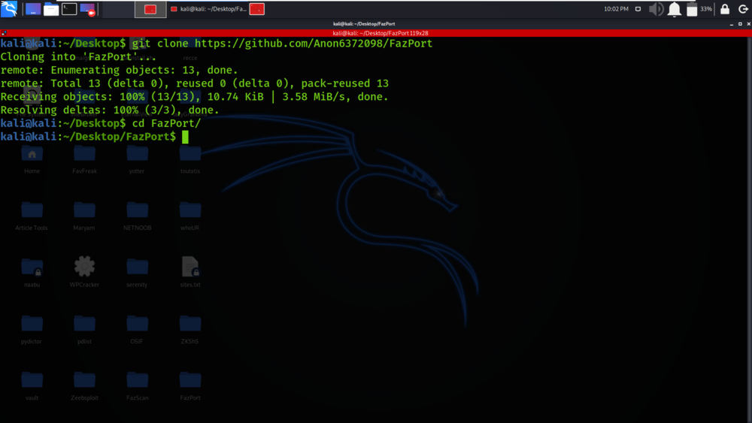Image resolution: width=752 pixels, height=423 pixels.
Task: Click the window title kali@kali: ~/Desktop/FazPort
Action: (x=364, y=23)
